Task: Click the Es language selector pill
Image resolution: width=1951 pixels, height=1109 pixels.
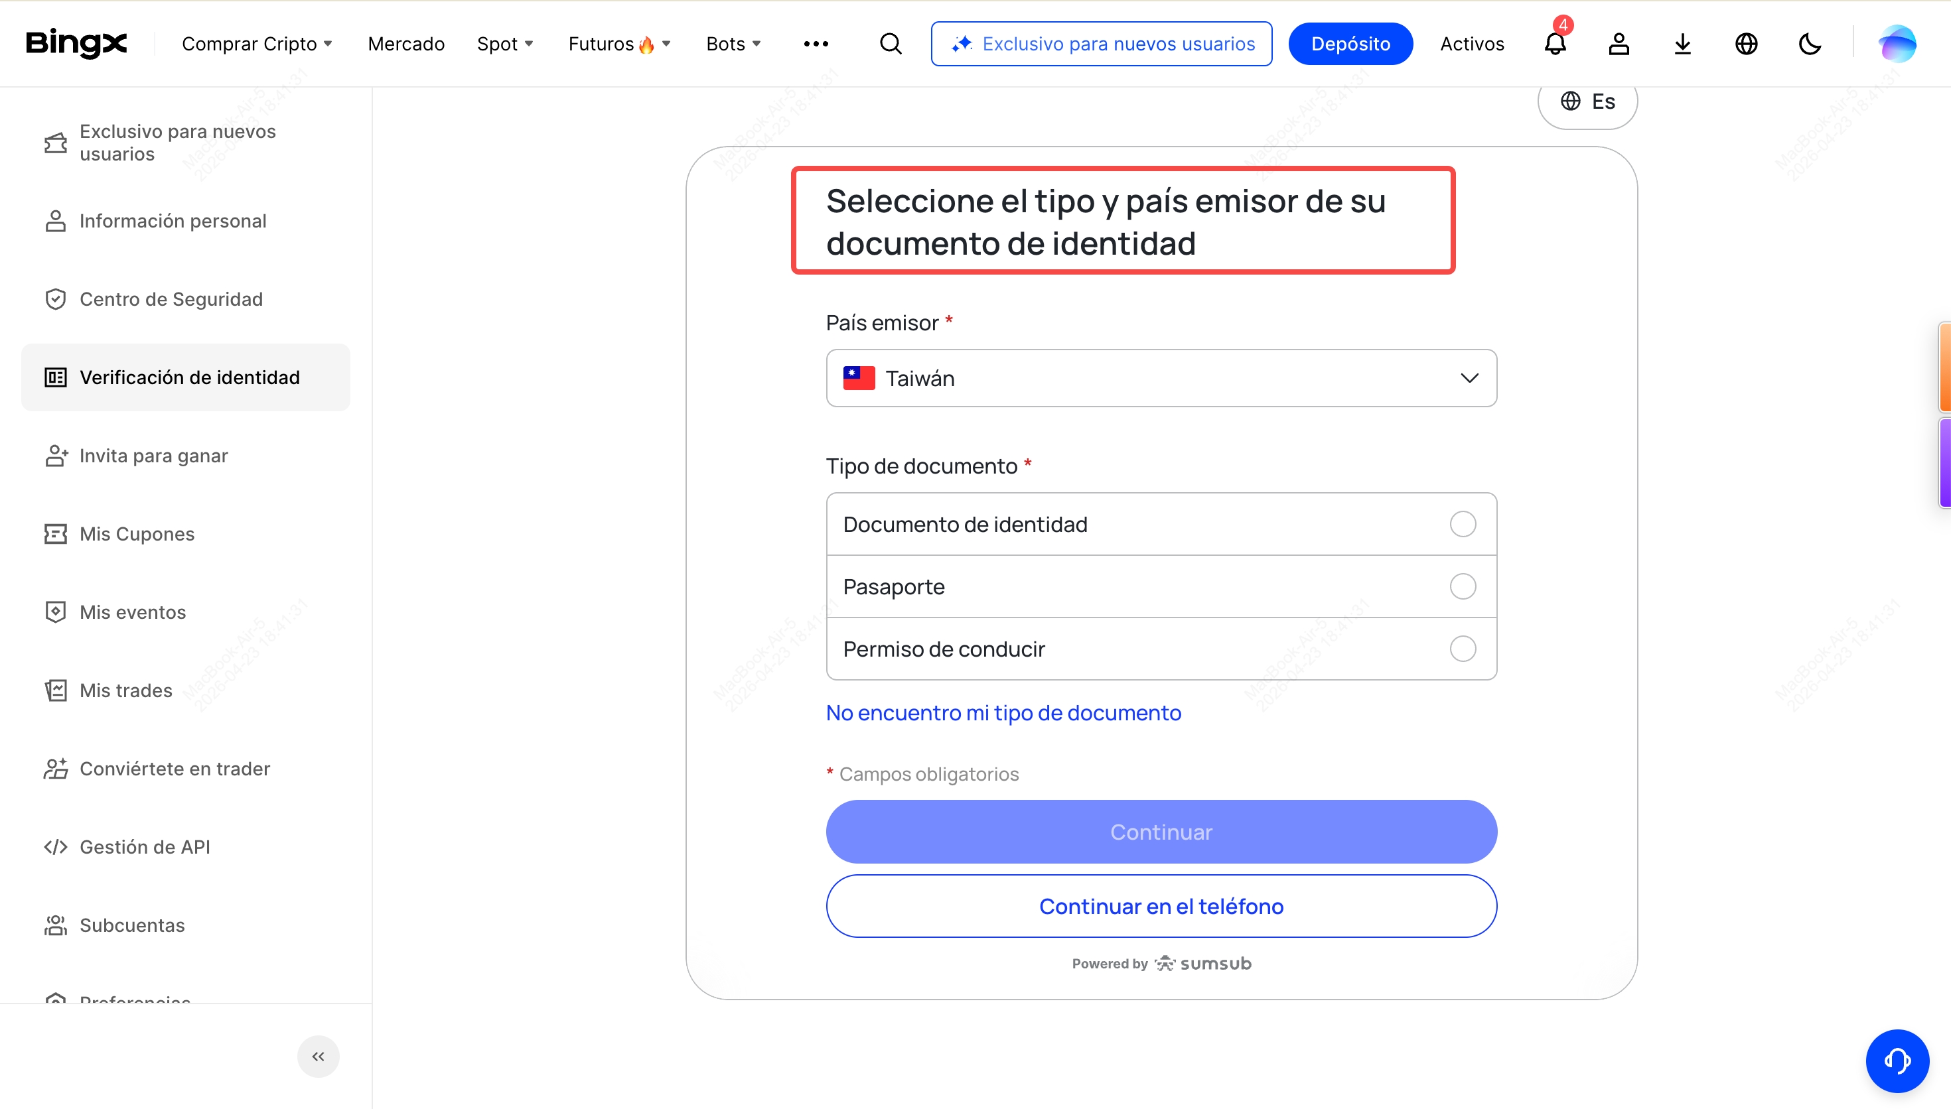Action: click(x=1587, y=102)
